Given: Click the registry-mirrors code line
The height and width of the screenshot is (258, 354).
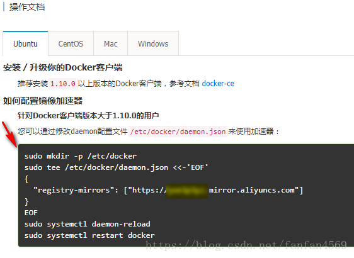Looking at the screenshot, I should coord(168,190).
